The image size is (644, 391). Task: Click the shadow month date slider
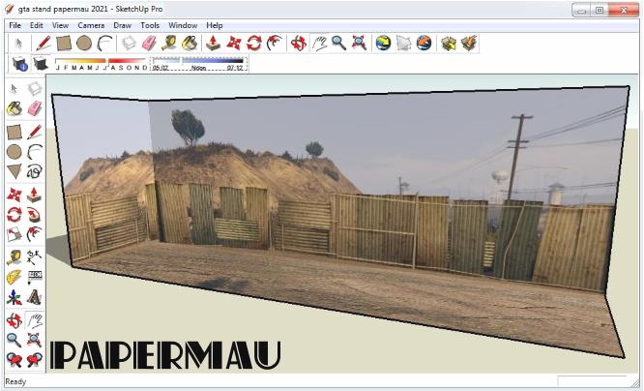point(101,64)
